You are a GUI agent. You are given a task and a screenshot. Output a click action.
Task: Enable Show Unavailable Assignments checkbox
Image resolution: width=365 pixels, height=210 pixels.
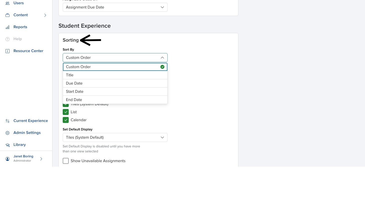66,161
